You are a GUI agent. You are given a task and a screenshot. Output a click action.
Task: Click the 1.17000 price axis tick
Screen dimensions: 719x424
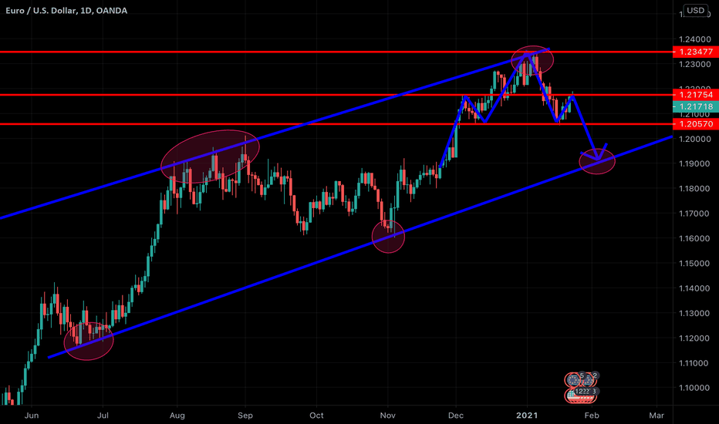point(695,214)
